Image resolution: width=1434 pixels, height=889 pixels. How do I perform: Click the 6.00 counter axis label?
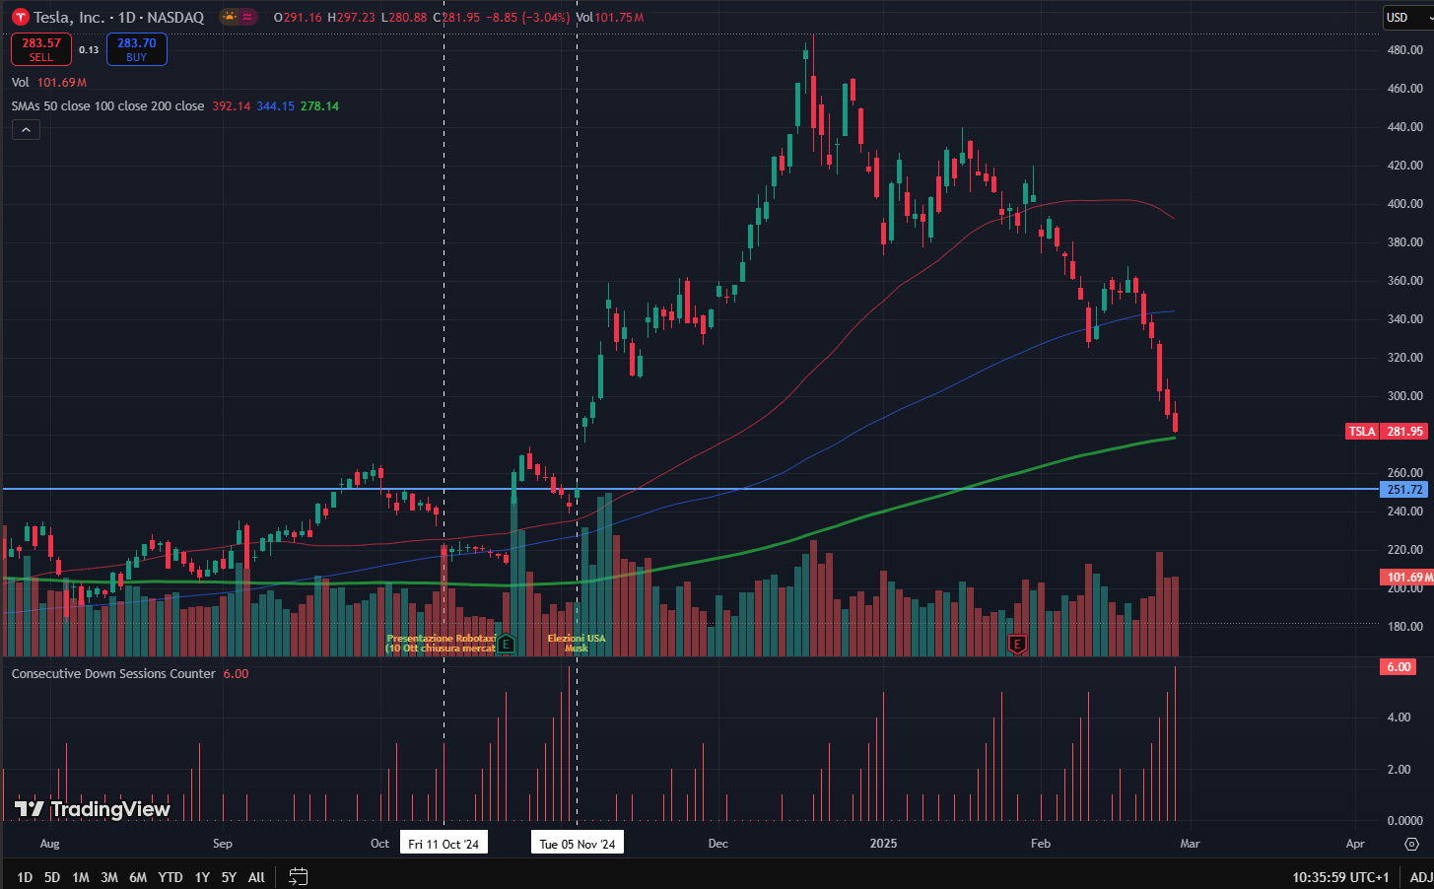(x=1400, y=667)
